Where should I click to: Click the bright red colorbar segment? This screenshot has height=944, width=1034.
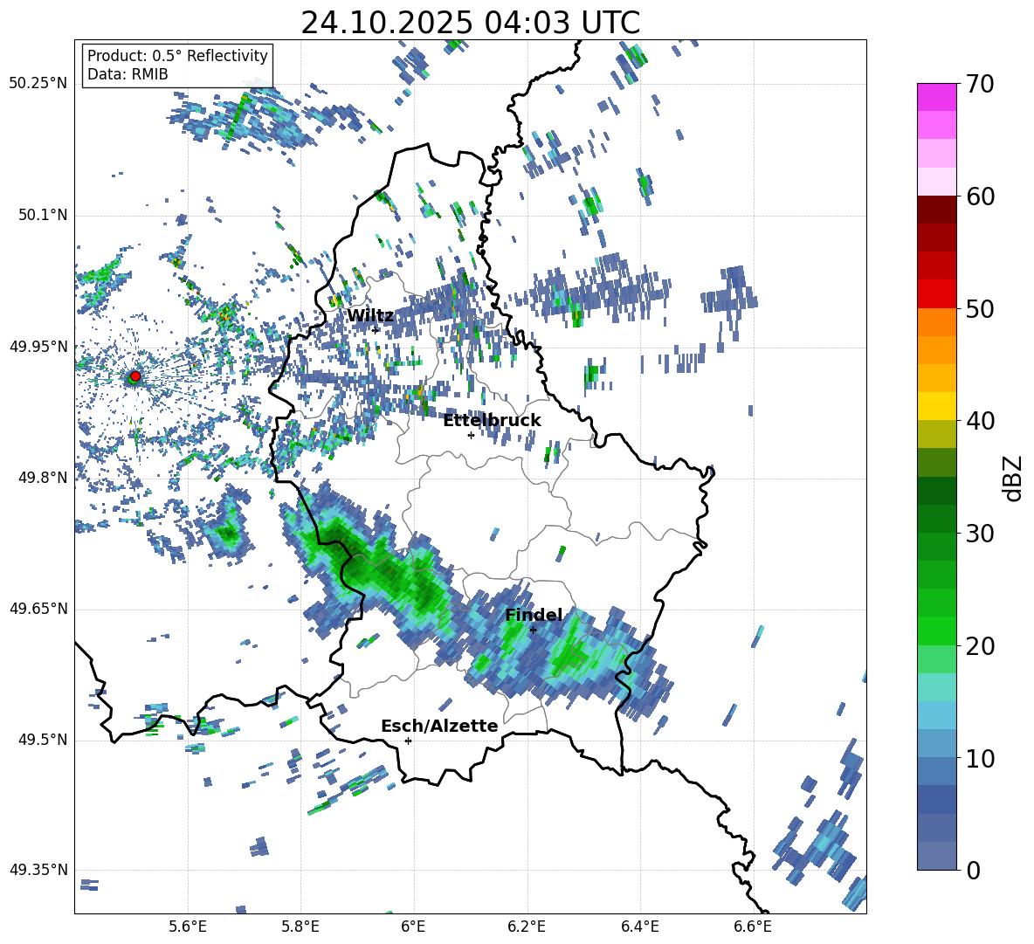pos(936,294)
